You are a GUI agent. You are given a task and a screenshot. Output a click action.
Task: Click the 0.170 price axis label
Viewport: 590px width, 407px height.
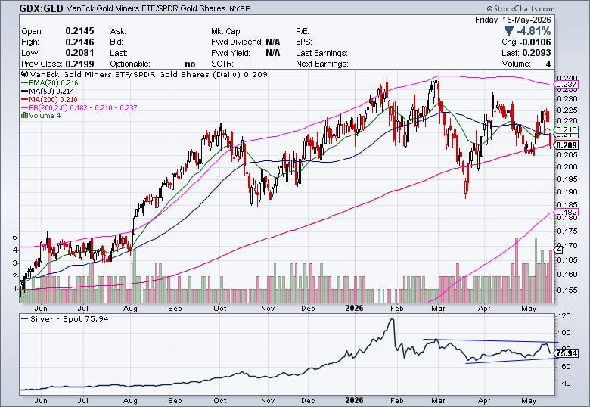tap(567, 245)
